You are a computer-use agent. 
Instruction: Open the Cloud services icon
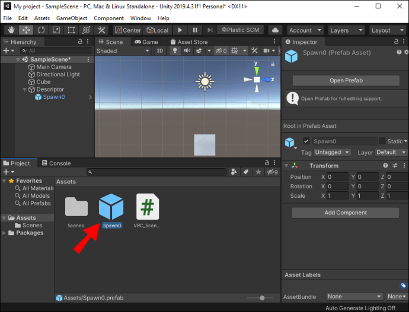click(275, 30)
